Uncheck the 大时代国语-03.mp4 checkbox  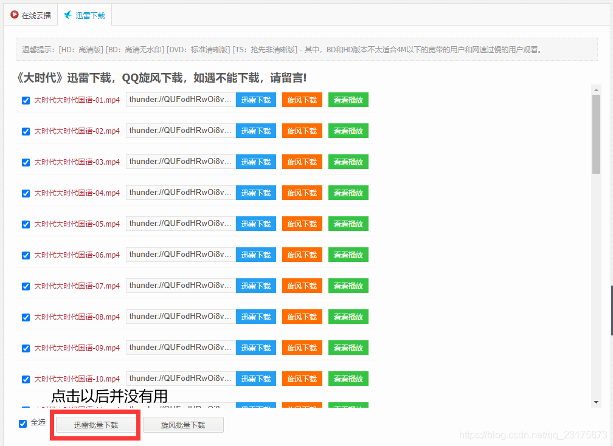click(x=26, y=162)
